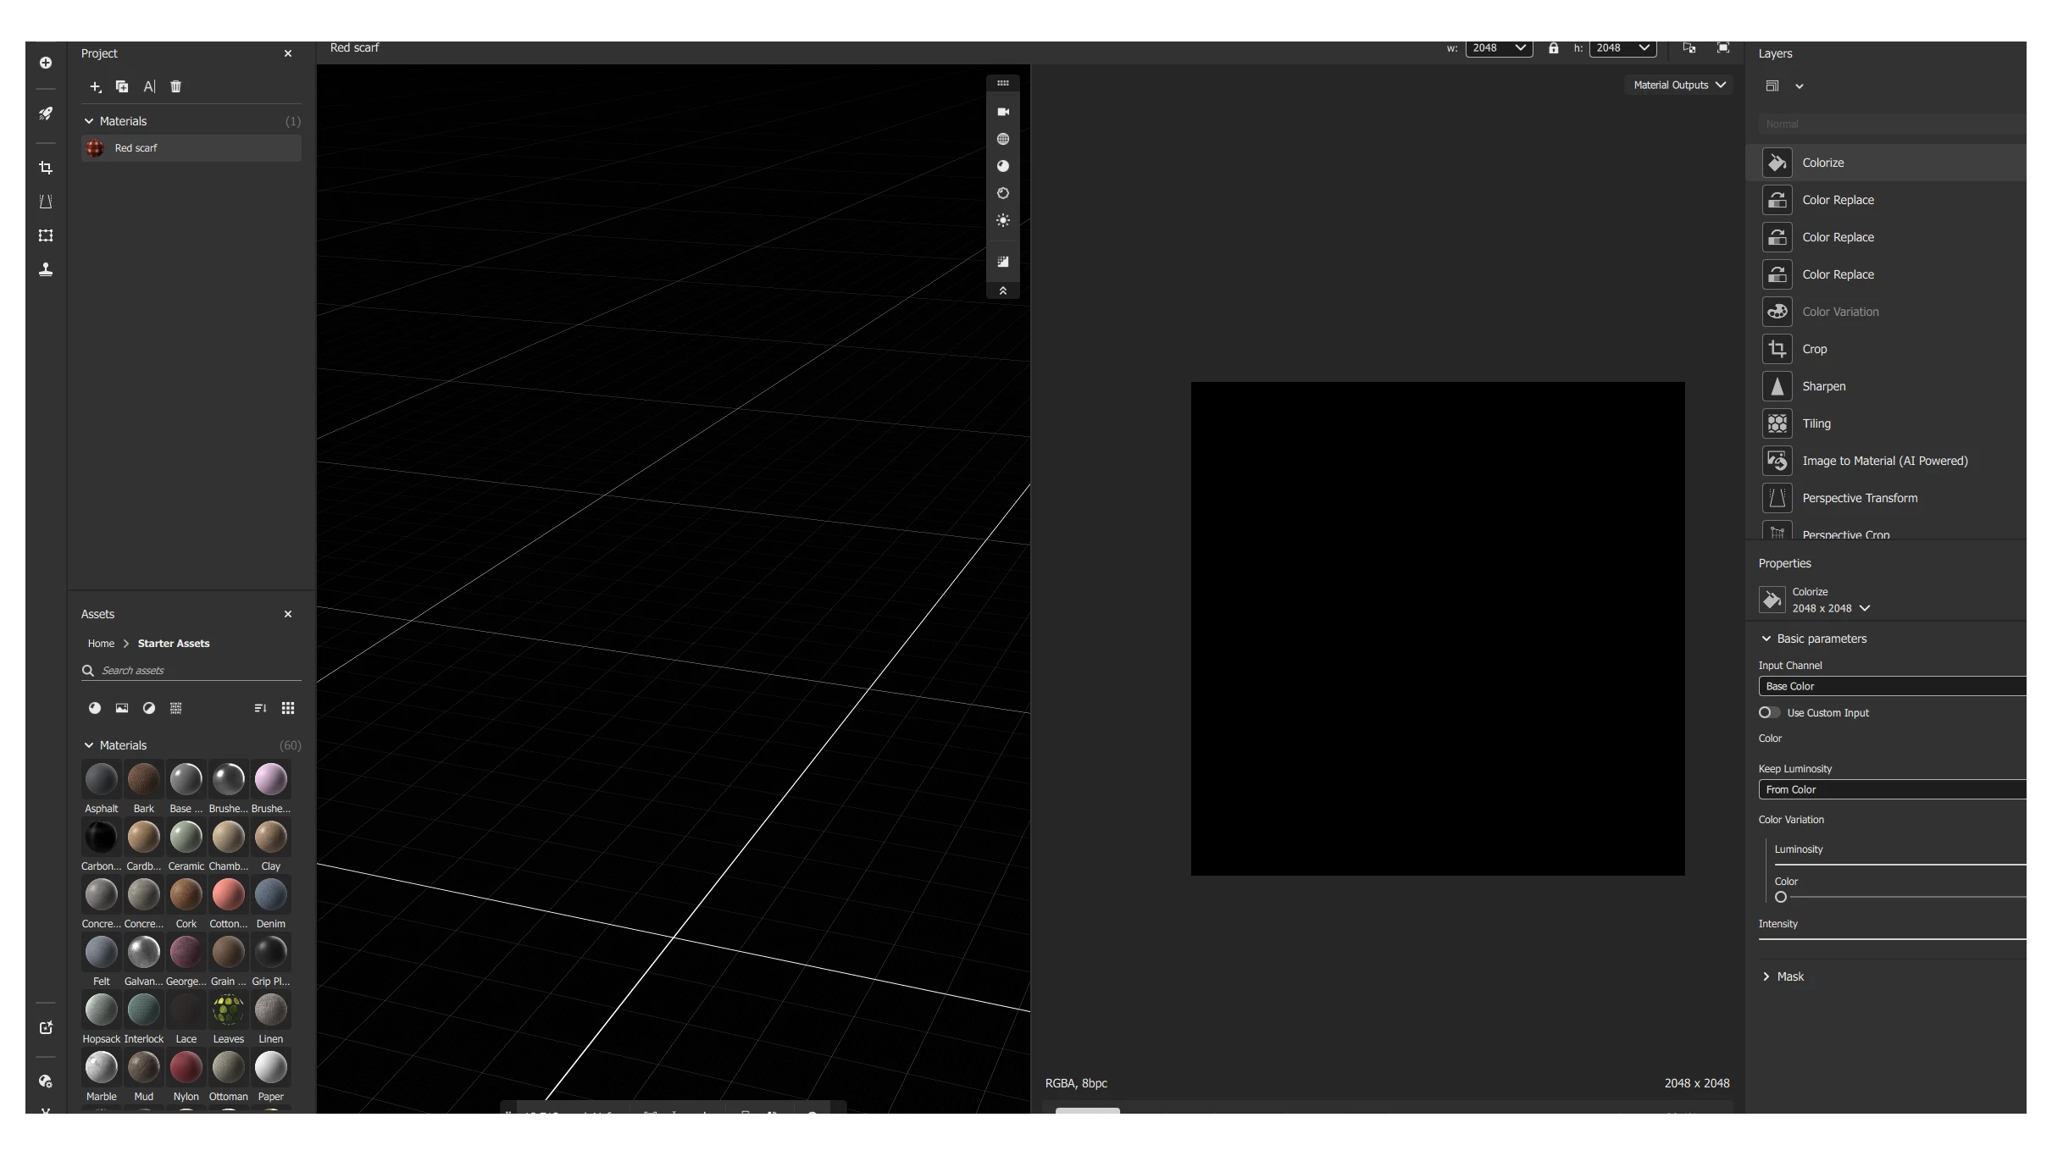Viewport: 2052px width, 1156px height.
Task: Click the Color variation slider handle
Action: point(1781,897)
